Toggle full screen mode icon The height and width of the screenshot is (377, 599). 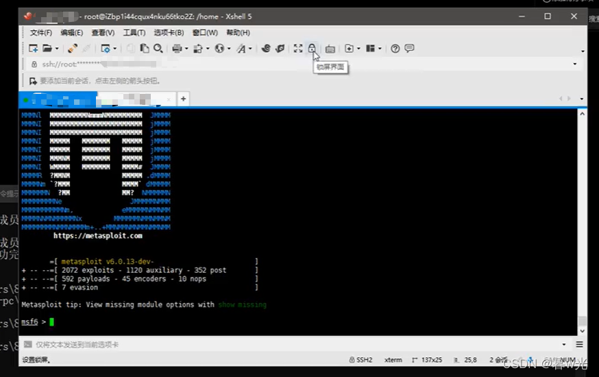click(297, 49)
